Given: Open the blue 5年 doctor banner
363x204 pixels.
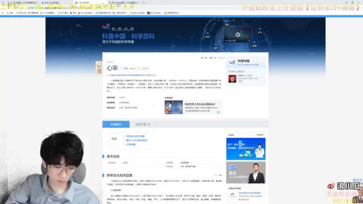Looking at the screenshot, I should tap(246, 149).
